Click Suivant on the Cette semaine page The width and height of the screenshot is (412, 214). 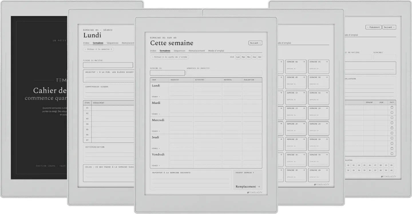pyautogui.click(x=255, y=43)
